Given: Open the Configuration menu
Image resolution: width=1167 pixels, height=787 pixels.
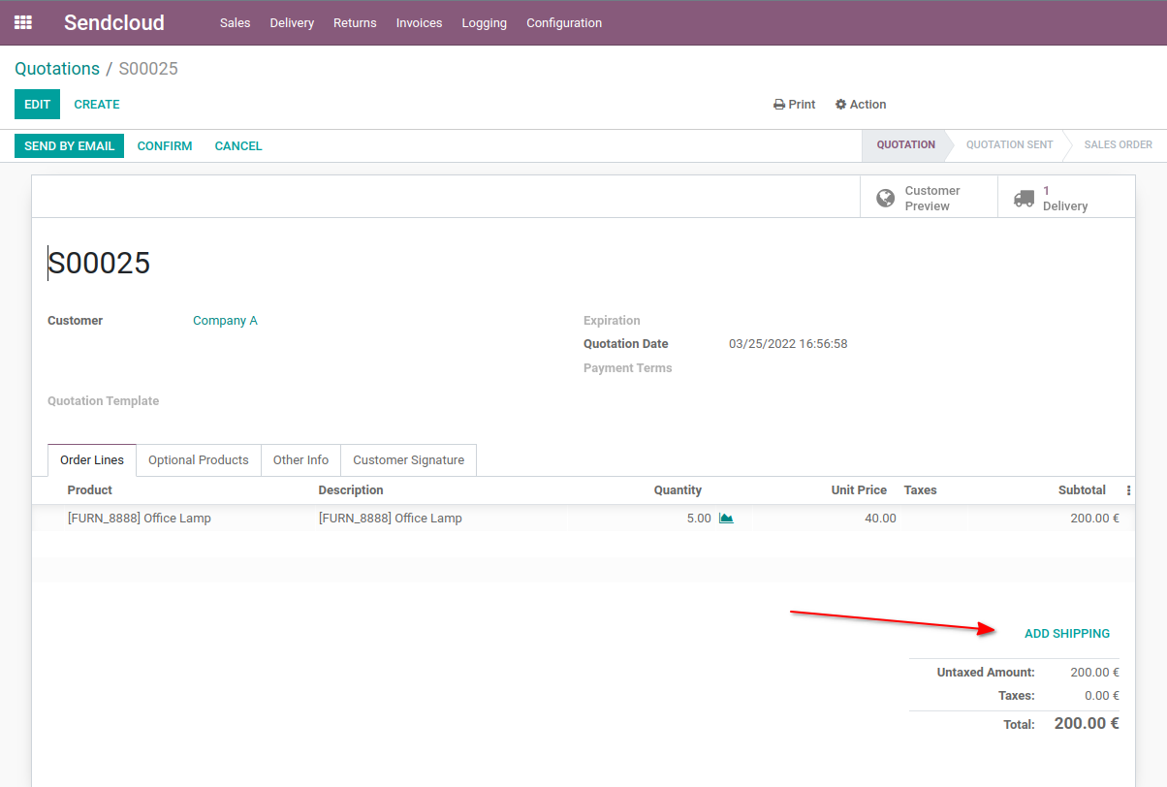Looking at the screenshot, I should coord(564,22).
